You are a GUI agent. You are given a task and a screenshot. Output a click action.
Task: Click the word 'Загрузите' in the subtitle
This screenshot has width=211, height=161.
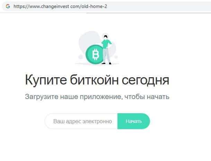pos(42,97)
